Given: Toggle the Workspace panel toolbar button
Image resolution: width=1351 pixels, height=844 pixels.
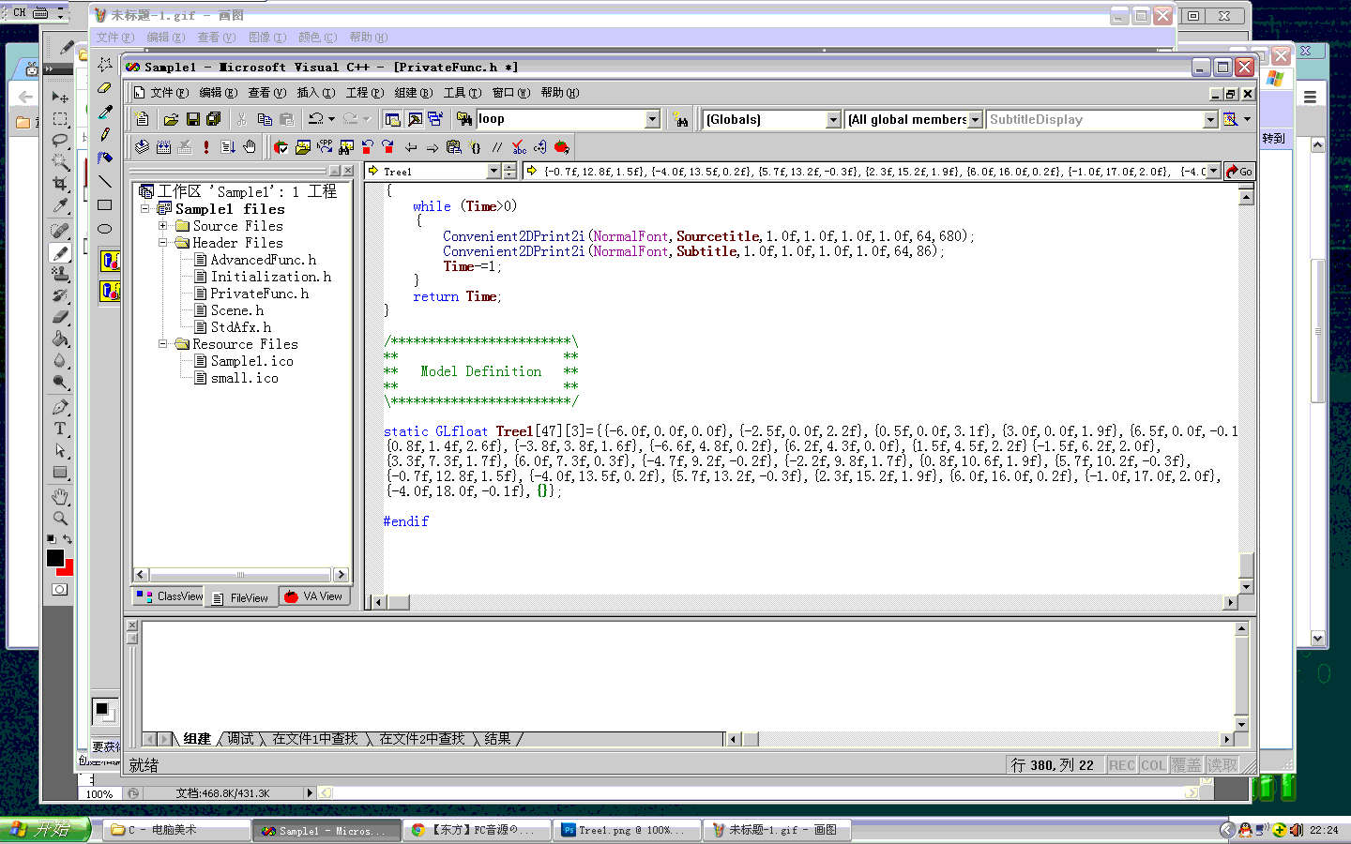Looking at the screenshot, I should pyautogui.click(x=393, y=119).
